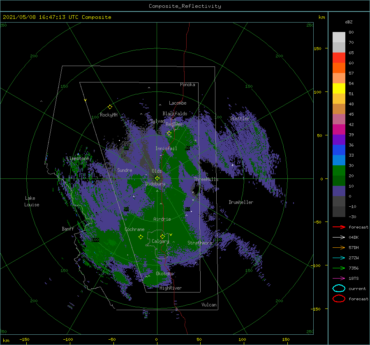370x345 pixels.
Task: Click the bright green swatch below 30 dBZ
Action: point(339,170)
